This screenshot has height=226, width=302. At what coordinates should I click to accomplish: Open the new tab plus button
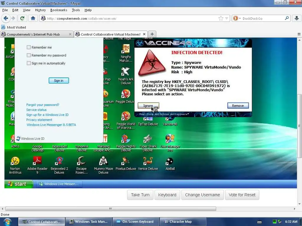[152, 34]
